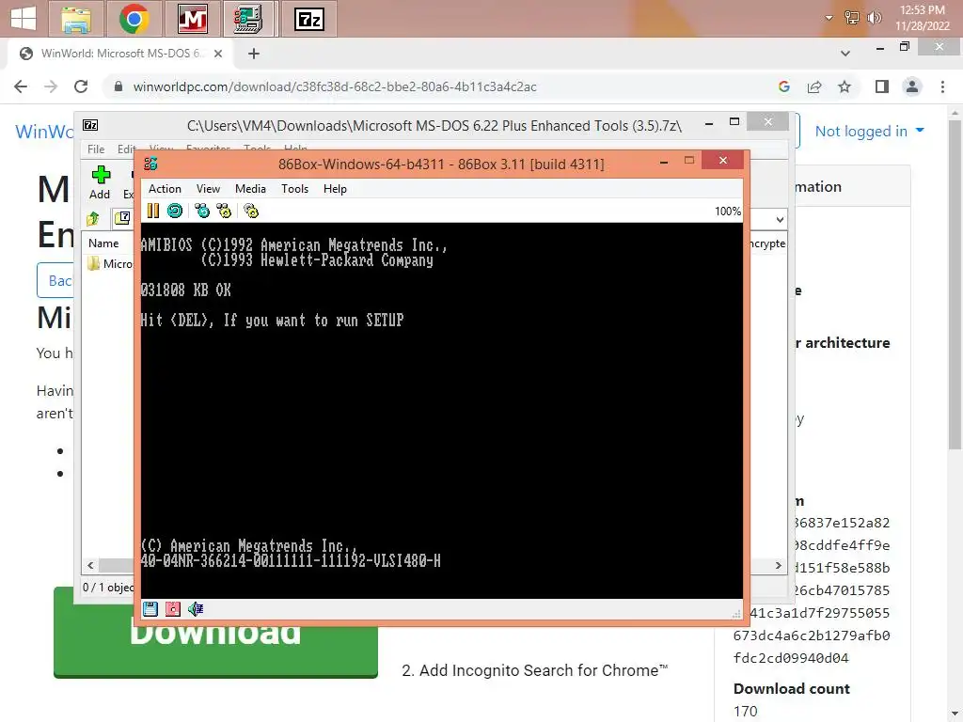The width and height of the screenshot is (963, 722).
Task: Expand the 7-Zip path dropdown arrow
Action: point(780,219)
